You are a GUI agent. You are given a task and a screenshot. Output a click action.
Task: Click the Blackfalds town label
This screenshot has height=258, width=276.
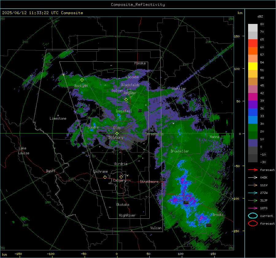(x=130, y=85)
